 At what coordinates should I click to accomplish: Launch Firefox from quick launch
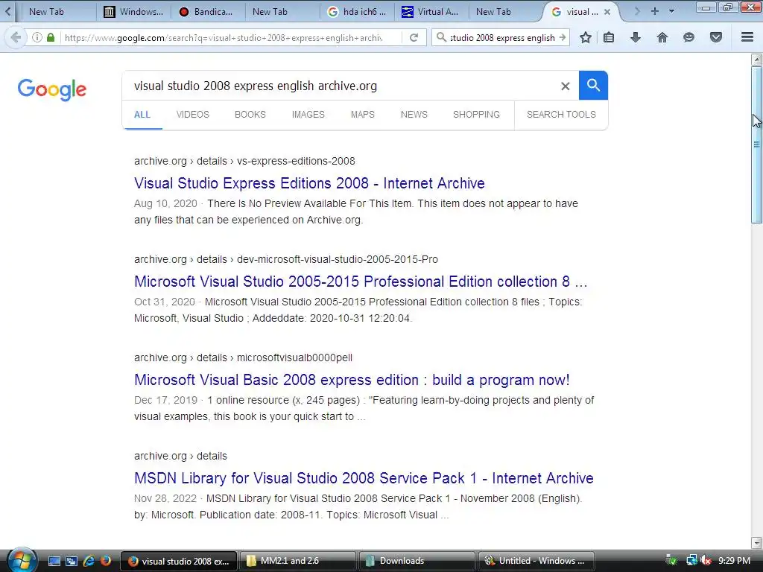pyautogui.click(x=105, y=561)
